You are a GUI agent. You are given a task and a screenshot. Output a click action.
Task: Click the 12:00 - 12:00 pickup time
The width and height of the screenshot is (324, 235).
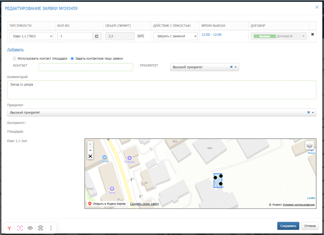coord(211,35)
